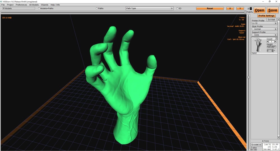Click the hand model thumbnail
280x151 pixels.
[258, 45]
